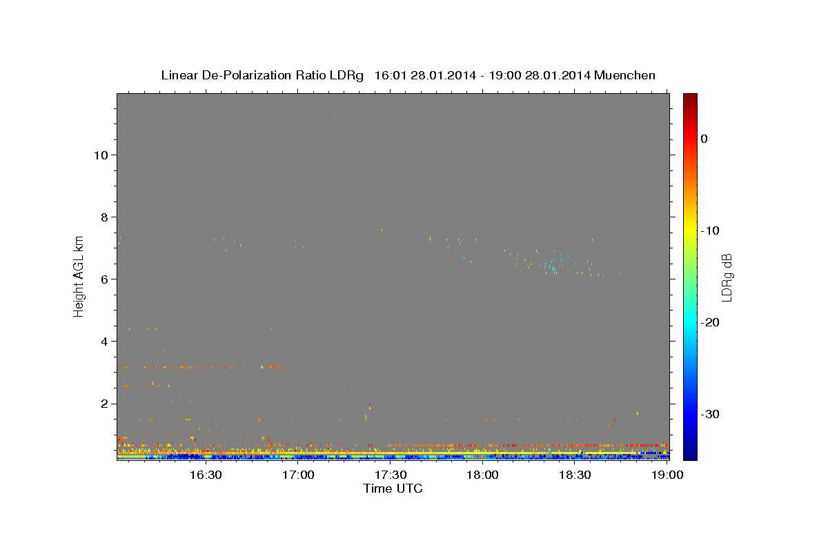Click the 16:30 time tick label
The height and width of the screenshot is (552, 828).
pos(205,475)
